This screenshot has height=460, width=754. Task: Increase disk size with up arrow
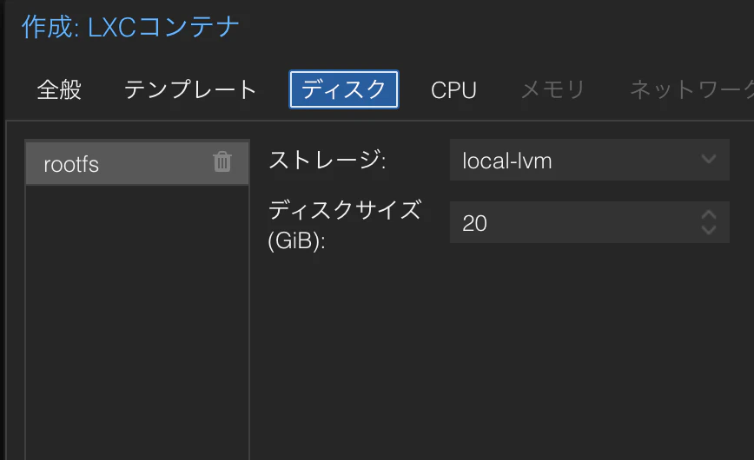tap(709, 215)
